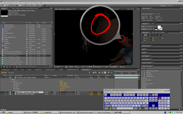Screen dimensions: 183x114
Task: Select the Brush tool
Action: pyautogui.click(x=29, y=6)
